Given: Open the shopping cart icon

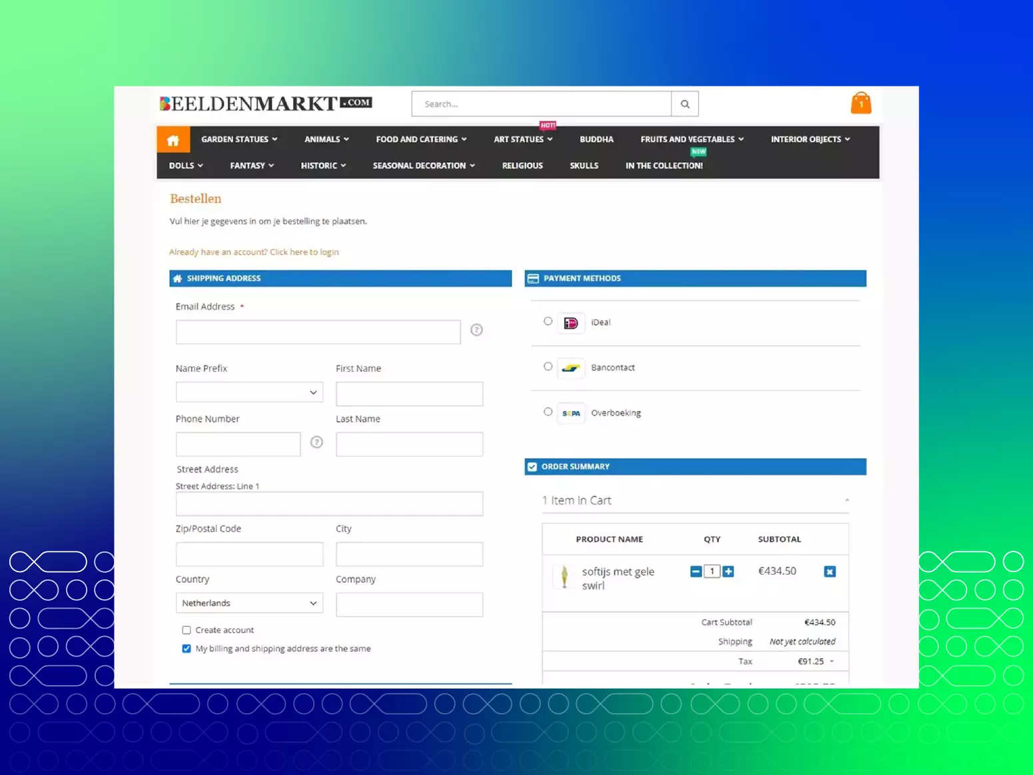Looking at the screenshot, I should click(861, 102).
